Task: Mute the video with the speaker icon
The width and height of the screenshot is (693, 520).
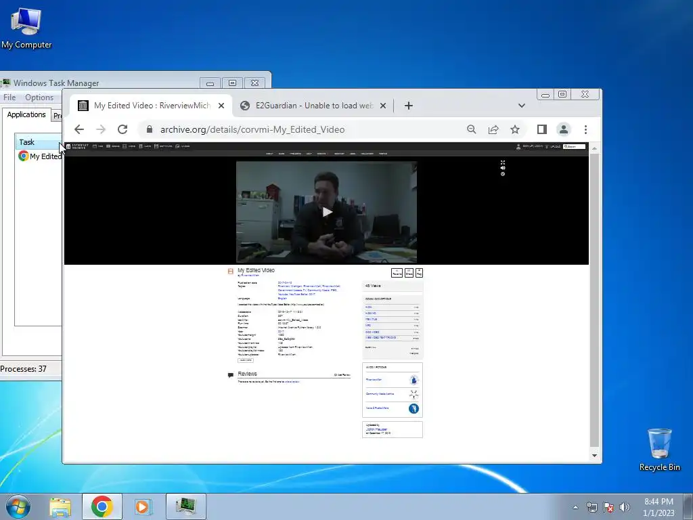Action: coord(503,168)
